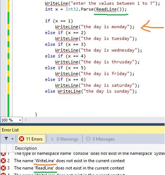Click the ReadLine call in the code
The width and height of the screenshot is (165, 175).
(106, 9)
